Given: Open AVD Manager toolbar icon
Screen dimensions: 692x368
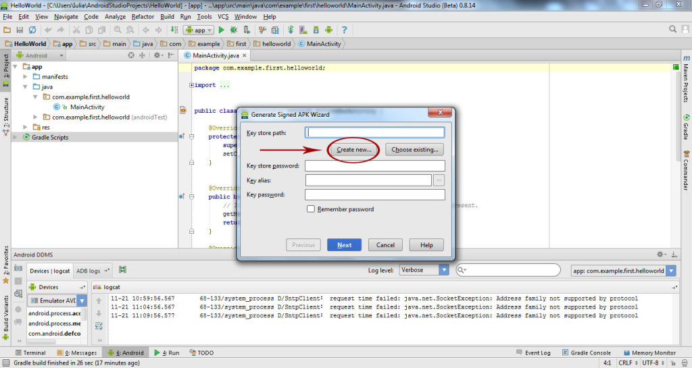Looking at the screenshot, I should [x=303, y=30].
